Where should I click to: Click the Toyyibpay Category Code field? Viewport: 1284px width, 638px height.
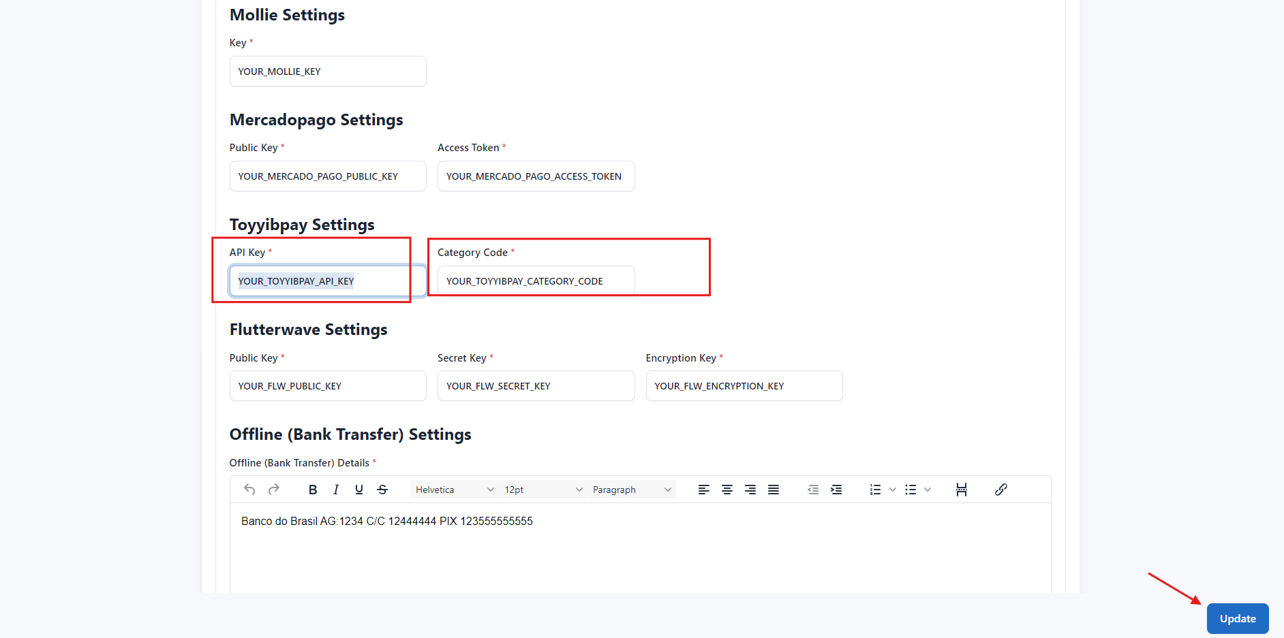coord(536,281)
